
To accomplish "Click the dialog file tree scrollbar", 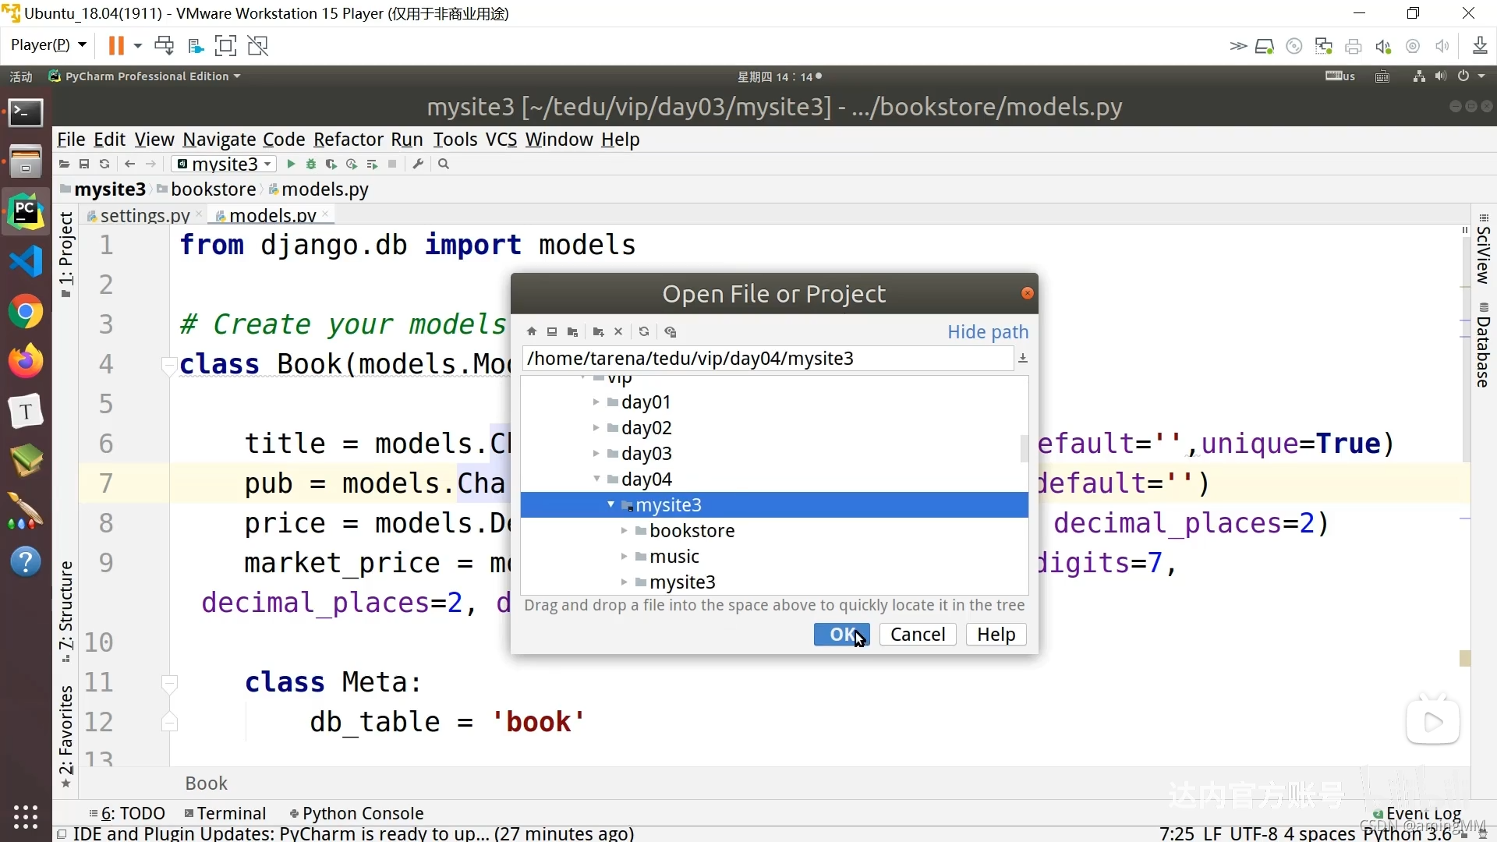I will (1024, 449).
